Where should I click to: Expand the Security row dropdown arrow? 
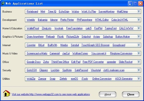139,70
